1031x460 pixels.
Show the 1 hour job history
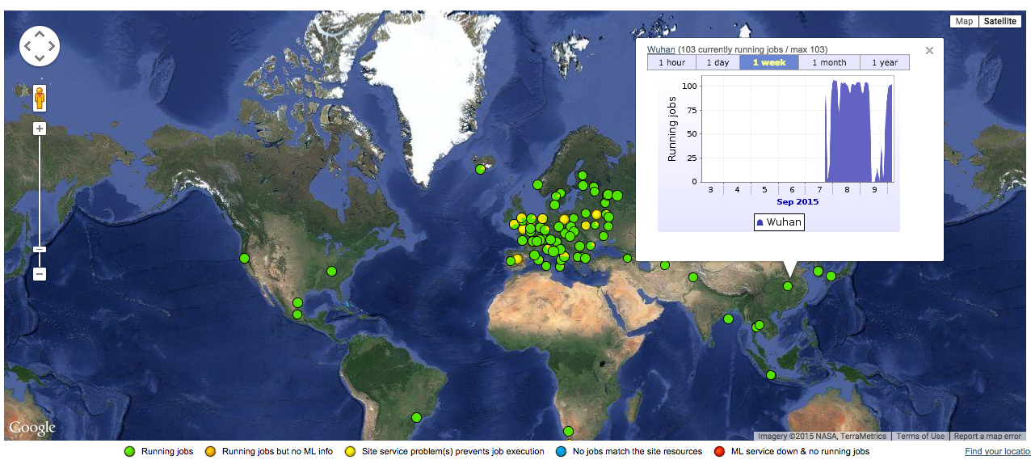coord(671,63)
